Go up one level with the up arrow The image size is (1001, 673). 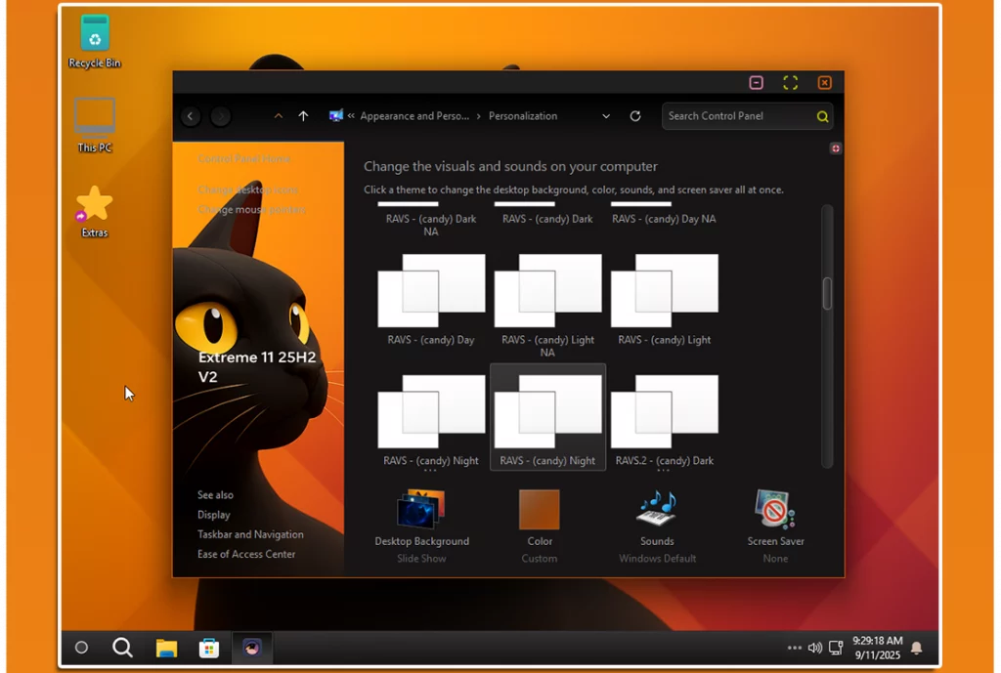[303, 116]
